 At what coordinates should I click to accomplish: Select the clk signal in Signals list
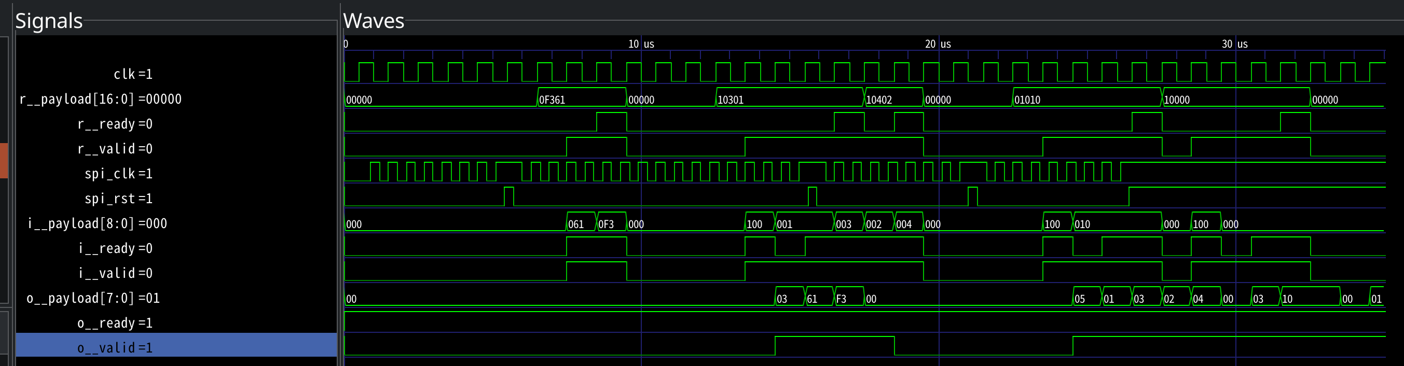[x=132, y=74]
